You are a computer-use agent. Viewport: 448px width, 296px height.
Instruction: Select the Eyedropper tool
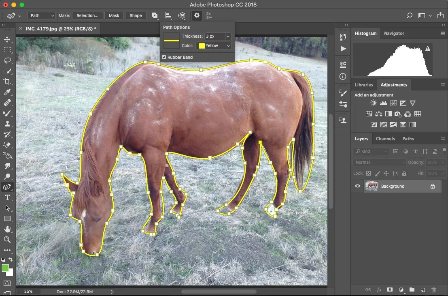point(7,92)
